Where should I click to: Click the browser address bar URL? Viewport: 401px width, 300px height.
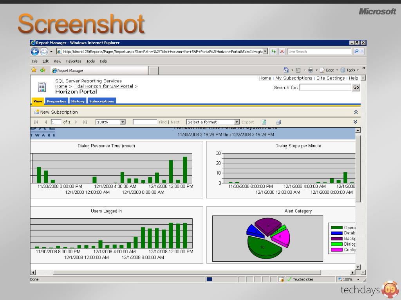pyautogui.click(x=163, y=52)
